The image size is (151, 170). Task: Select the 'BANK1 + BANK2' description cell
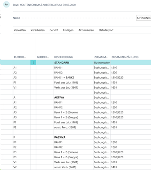(x=73, y=78)
